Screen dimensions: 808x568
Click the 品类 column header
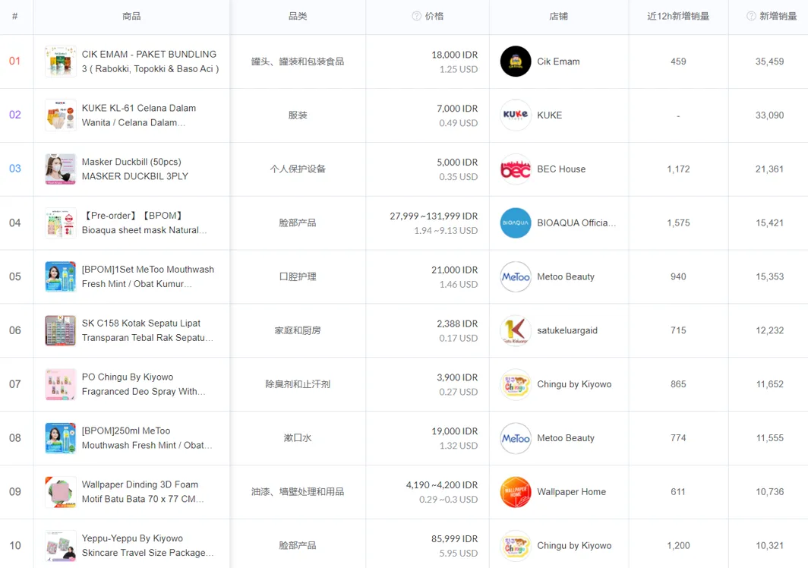298,16
